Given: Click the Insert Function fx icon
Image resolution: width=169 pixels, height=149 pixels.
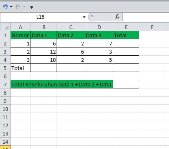Looking at the screenshot, I should [x=117, y=17].
